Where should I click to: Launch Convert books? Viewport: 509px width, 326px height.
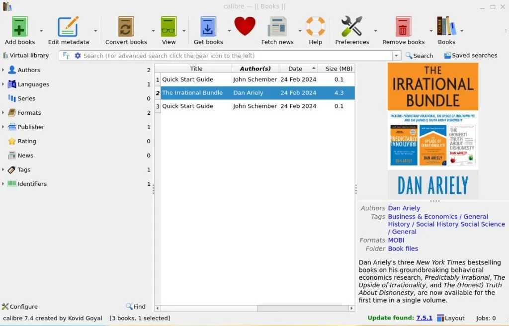(126, 27)
